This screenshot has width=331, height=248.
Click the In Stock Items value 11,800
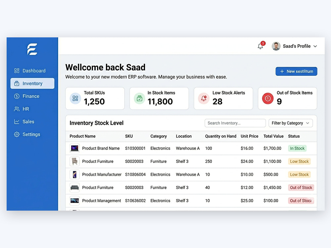pyautogui.click(x=160, y=102)
